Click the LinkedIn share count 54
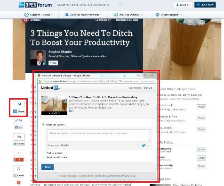Viewport: 224px width, 186px height. (x=19, y=104)
